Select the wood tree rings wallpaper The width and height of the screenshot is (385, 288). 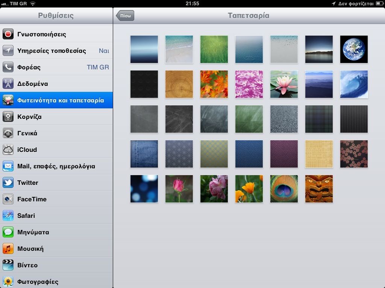[x=179, y=84]
